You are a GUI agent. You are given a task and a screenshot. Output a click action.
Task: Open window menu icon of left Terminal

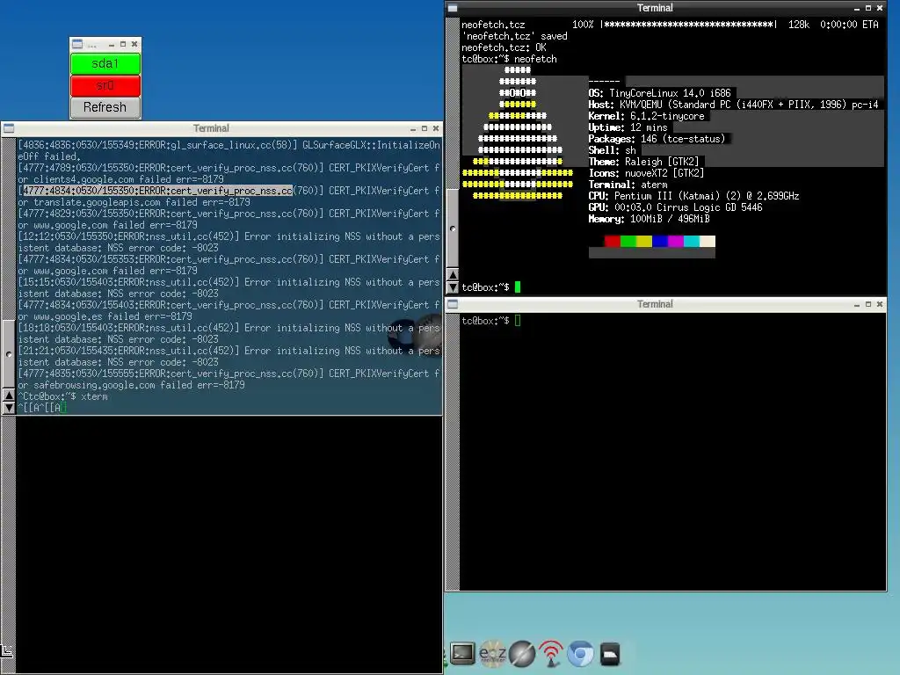click(x=9, y=128)
